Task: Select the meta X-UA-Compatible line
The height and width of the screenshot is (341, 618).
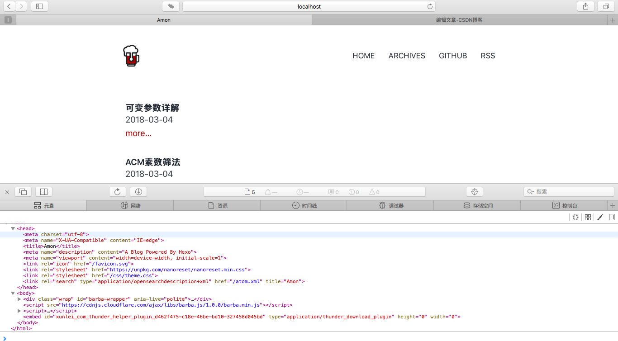Action: pos(94,241)
